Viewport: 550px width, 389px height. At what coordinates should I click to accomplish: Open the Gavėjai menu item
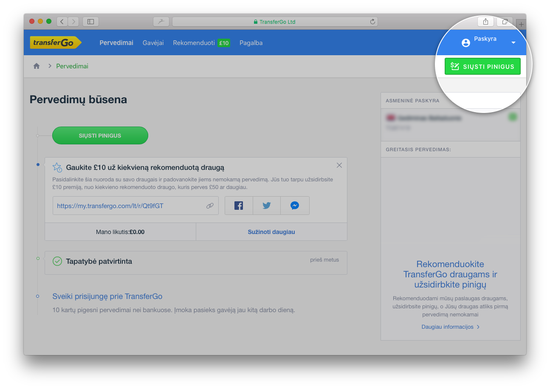(153, 43)
